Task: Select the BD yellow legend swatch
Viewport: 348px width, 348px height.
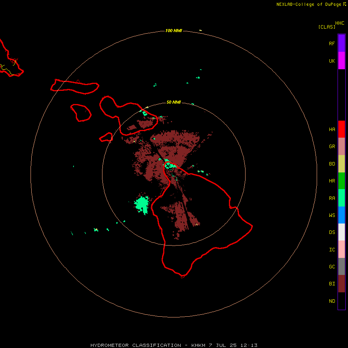Action: (x=341, y=164)
